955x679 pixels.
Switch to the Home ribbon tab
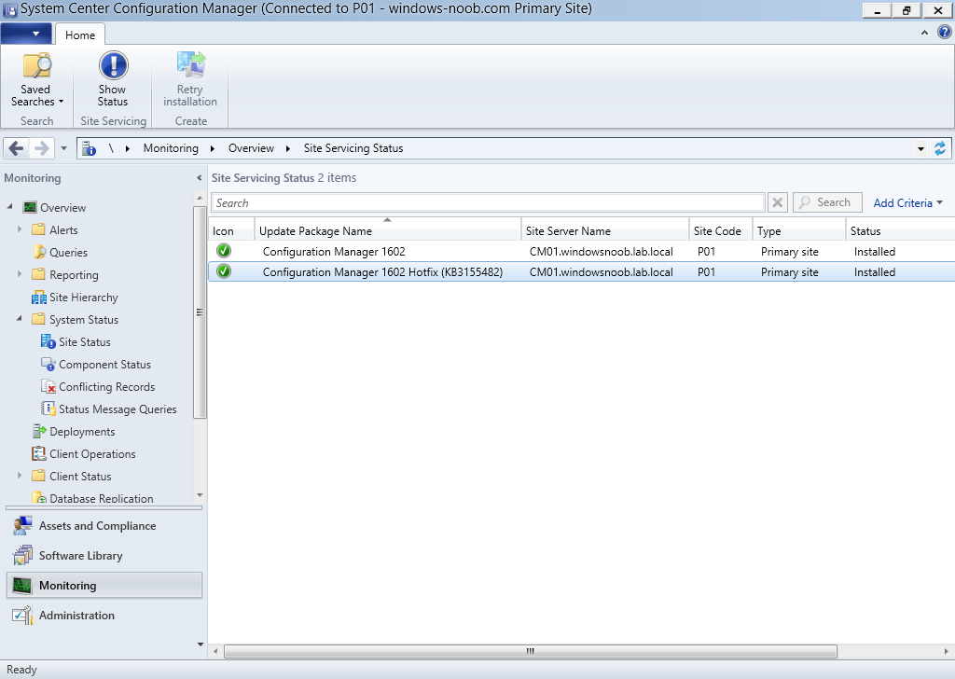pos(80,35)
